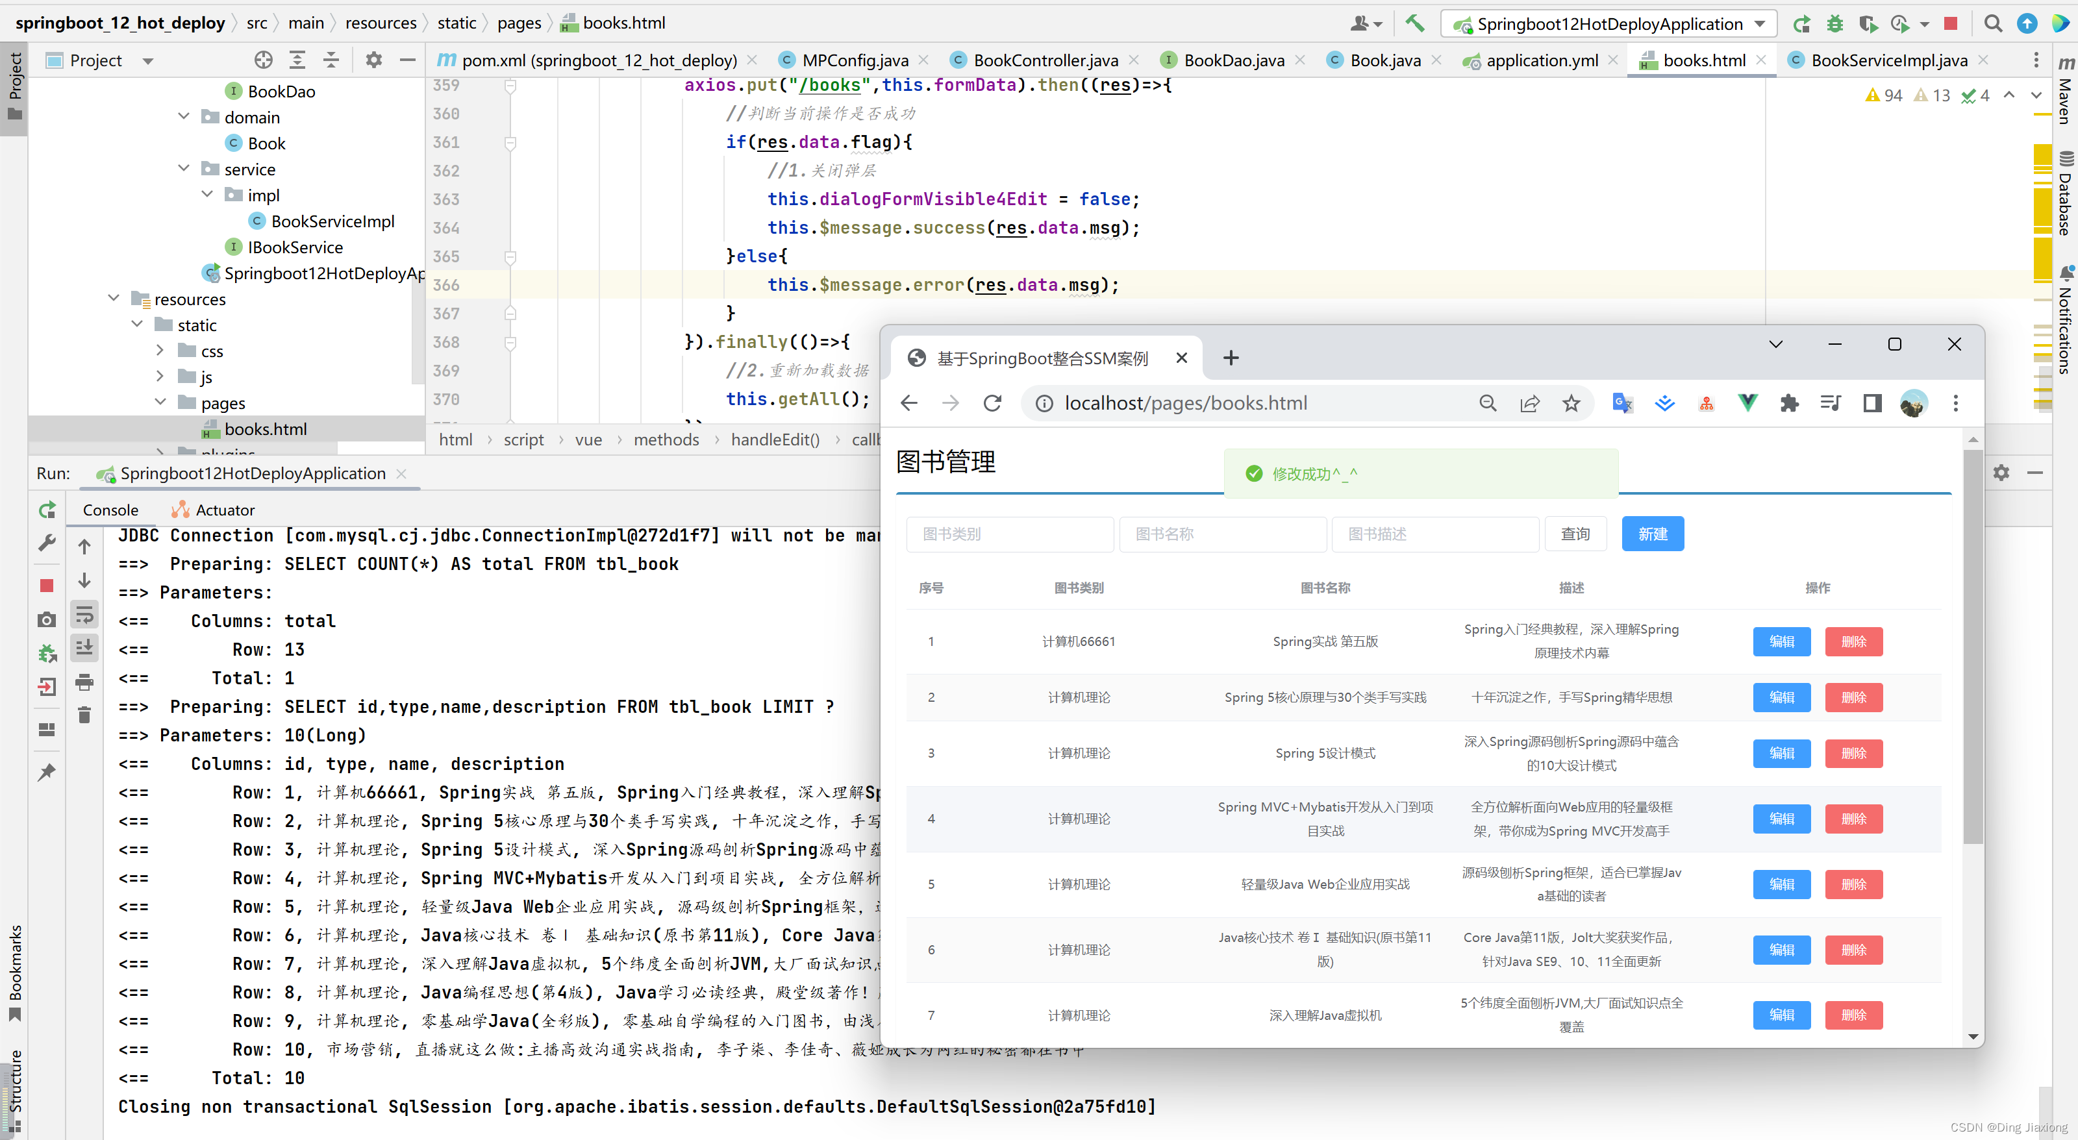Open Search Everywhere magnifier icon
Image resolution: width=2078 pixels, height=1140 pixels.
click(1992, 23)
